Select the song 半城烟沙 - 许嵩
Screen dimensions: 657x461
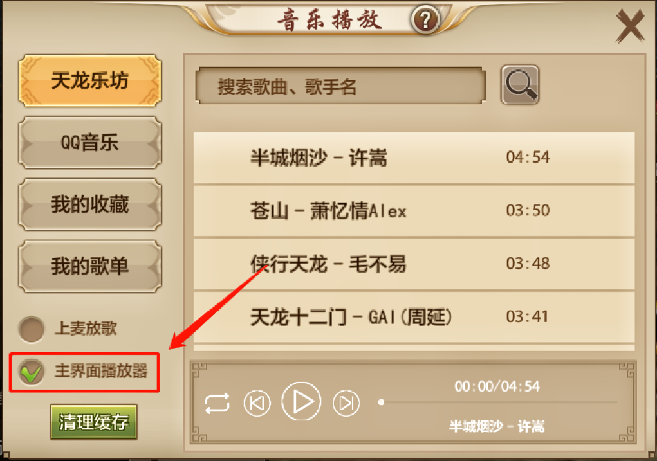(414, 158)
